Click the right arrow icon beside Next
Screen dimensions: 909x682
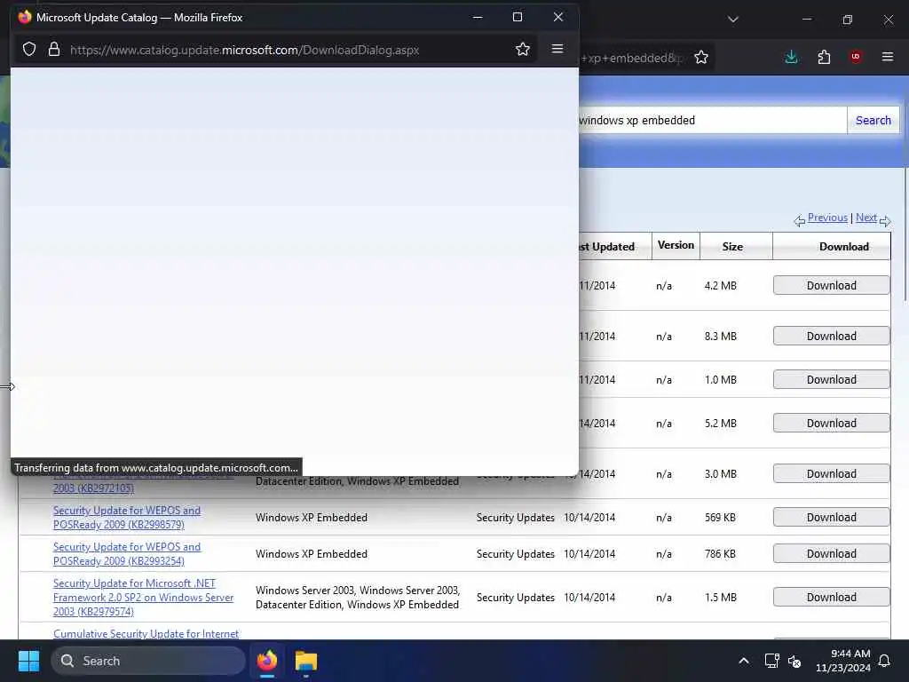[x=885, y=221]
